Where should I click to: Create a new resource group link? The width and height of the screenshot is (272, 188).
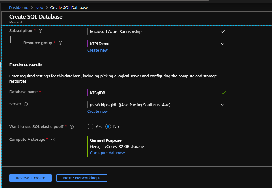pos(98,50)
